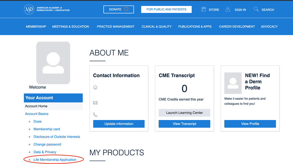Click the ABOUT ME heading
293x164 pixels.
click(x=109, y=53)
